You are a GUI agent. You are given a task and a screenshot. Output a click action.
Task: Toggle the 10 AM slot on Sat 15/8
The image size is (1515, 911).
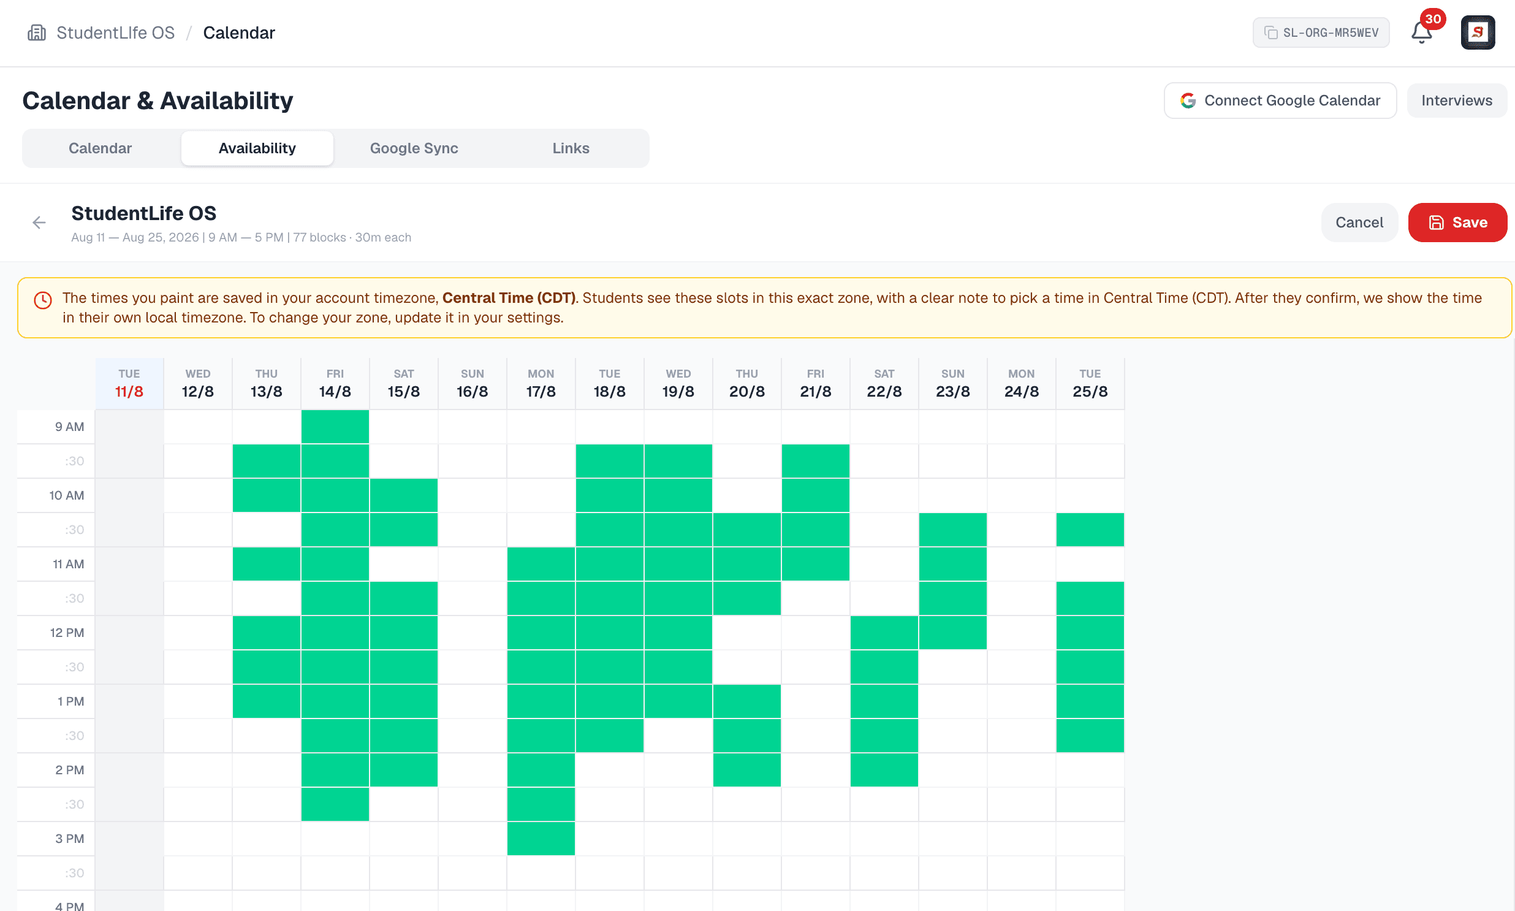[404, 495]
